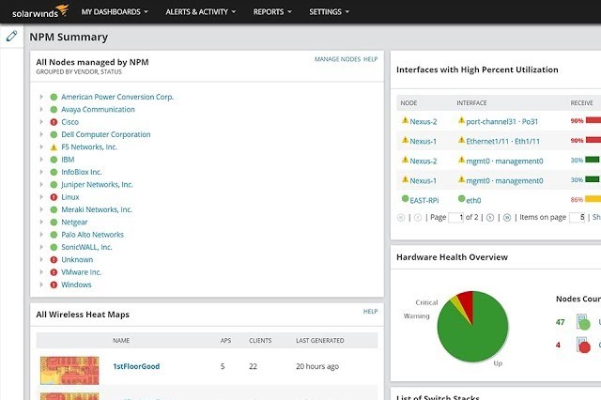Click the Manage Nodes link
This screenshot has height=400, width=601.
coord(337,59)
